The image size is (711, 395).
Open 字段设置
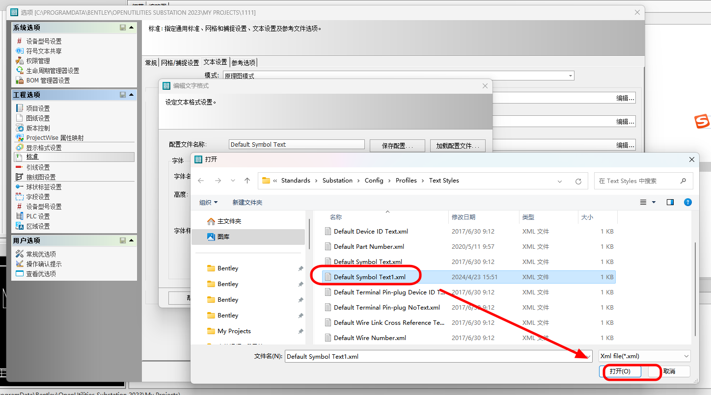tap(38, 197)
